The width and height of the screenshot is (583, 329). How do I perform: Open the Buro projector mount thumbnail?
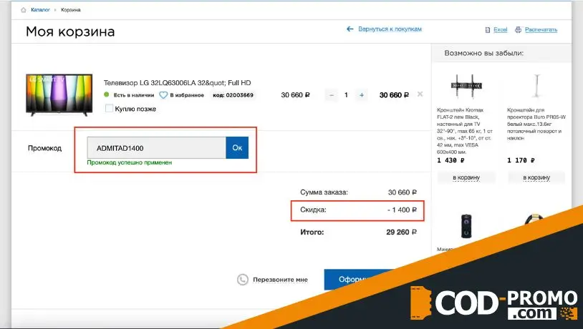tap(536, 86)
